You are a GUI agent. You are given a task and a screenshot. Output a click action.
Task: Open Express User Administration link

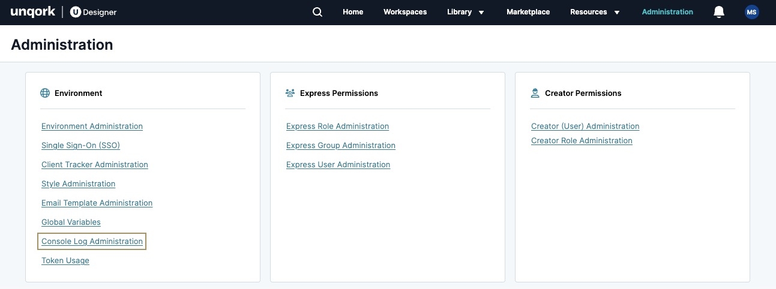click(x=338, y=165)
